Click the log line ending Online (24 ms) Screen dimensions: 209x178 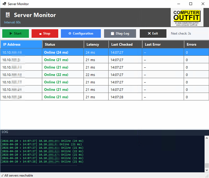click(x=42, y=141)
